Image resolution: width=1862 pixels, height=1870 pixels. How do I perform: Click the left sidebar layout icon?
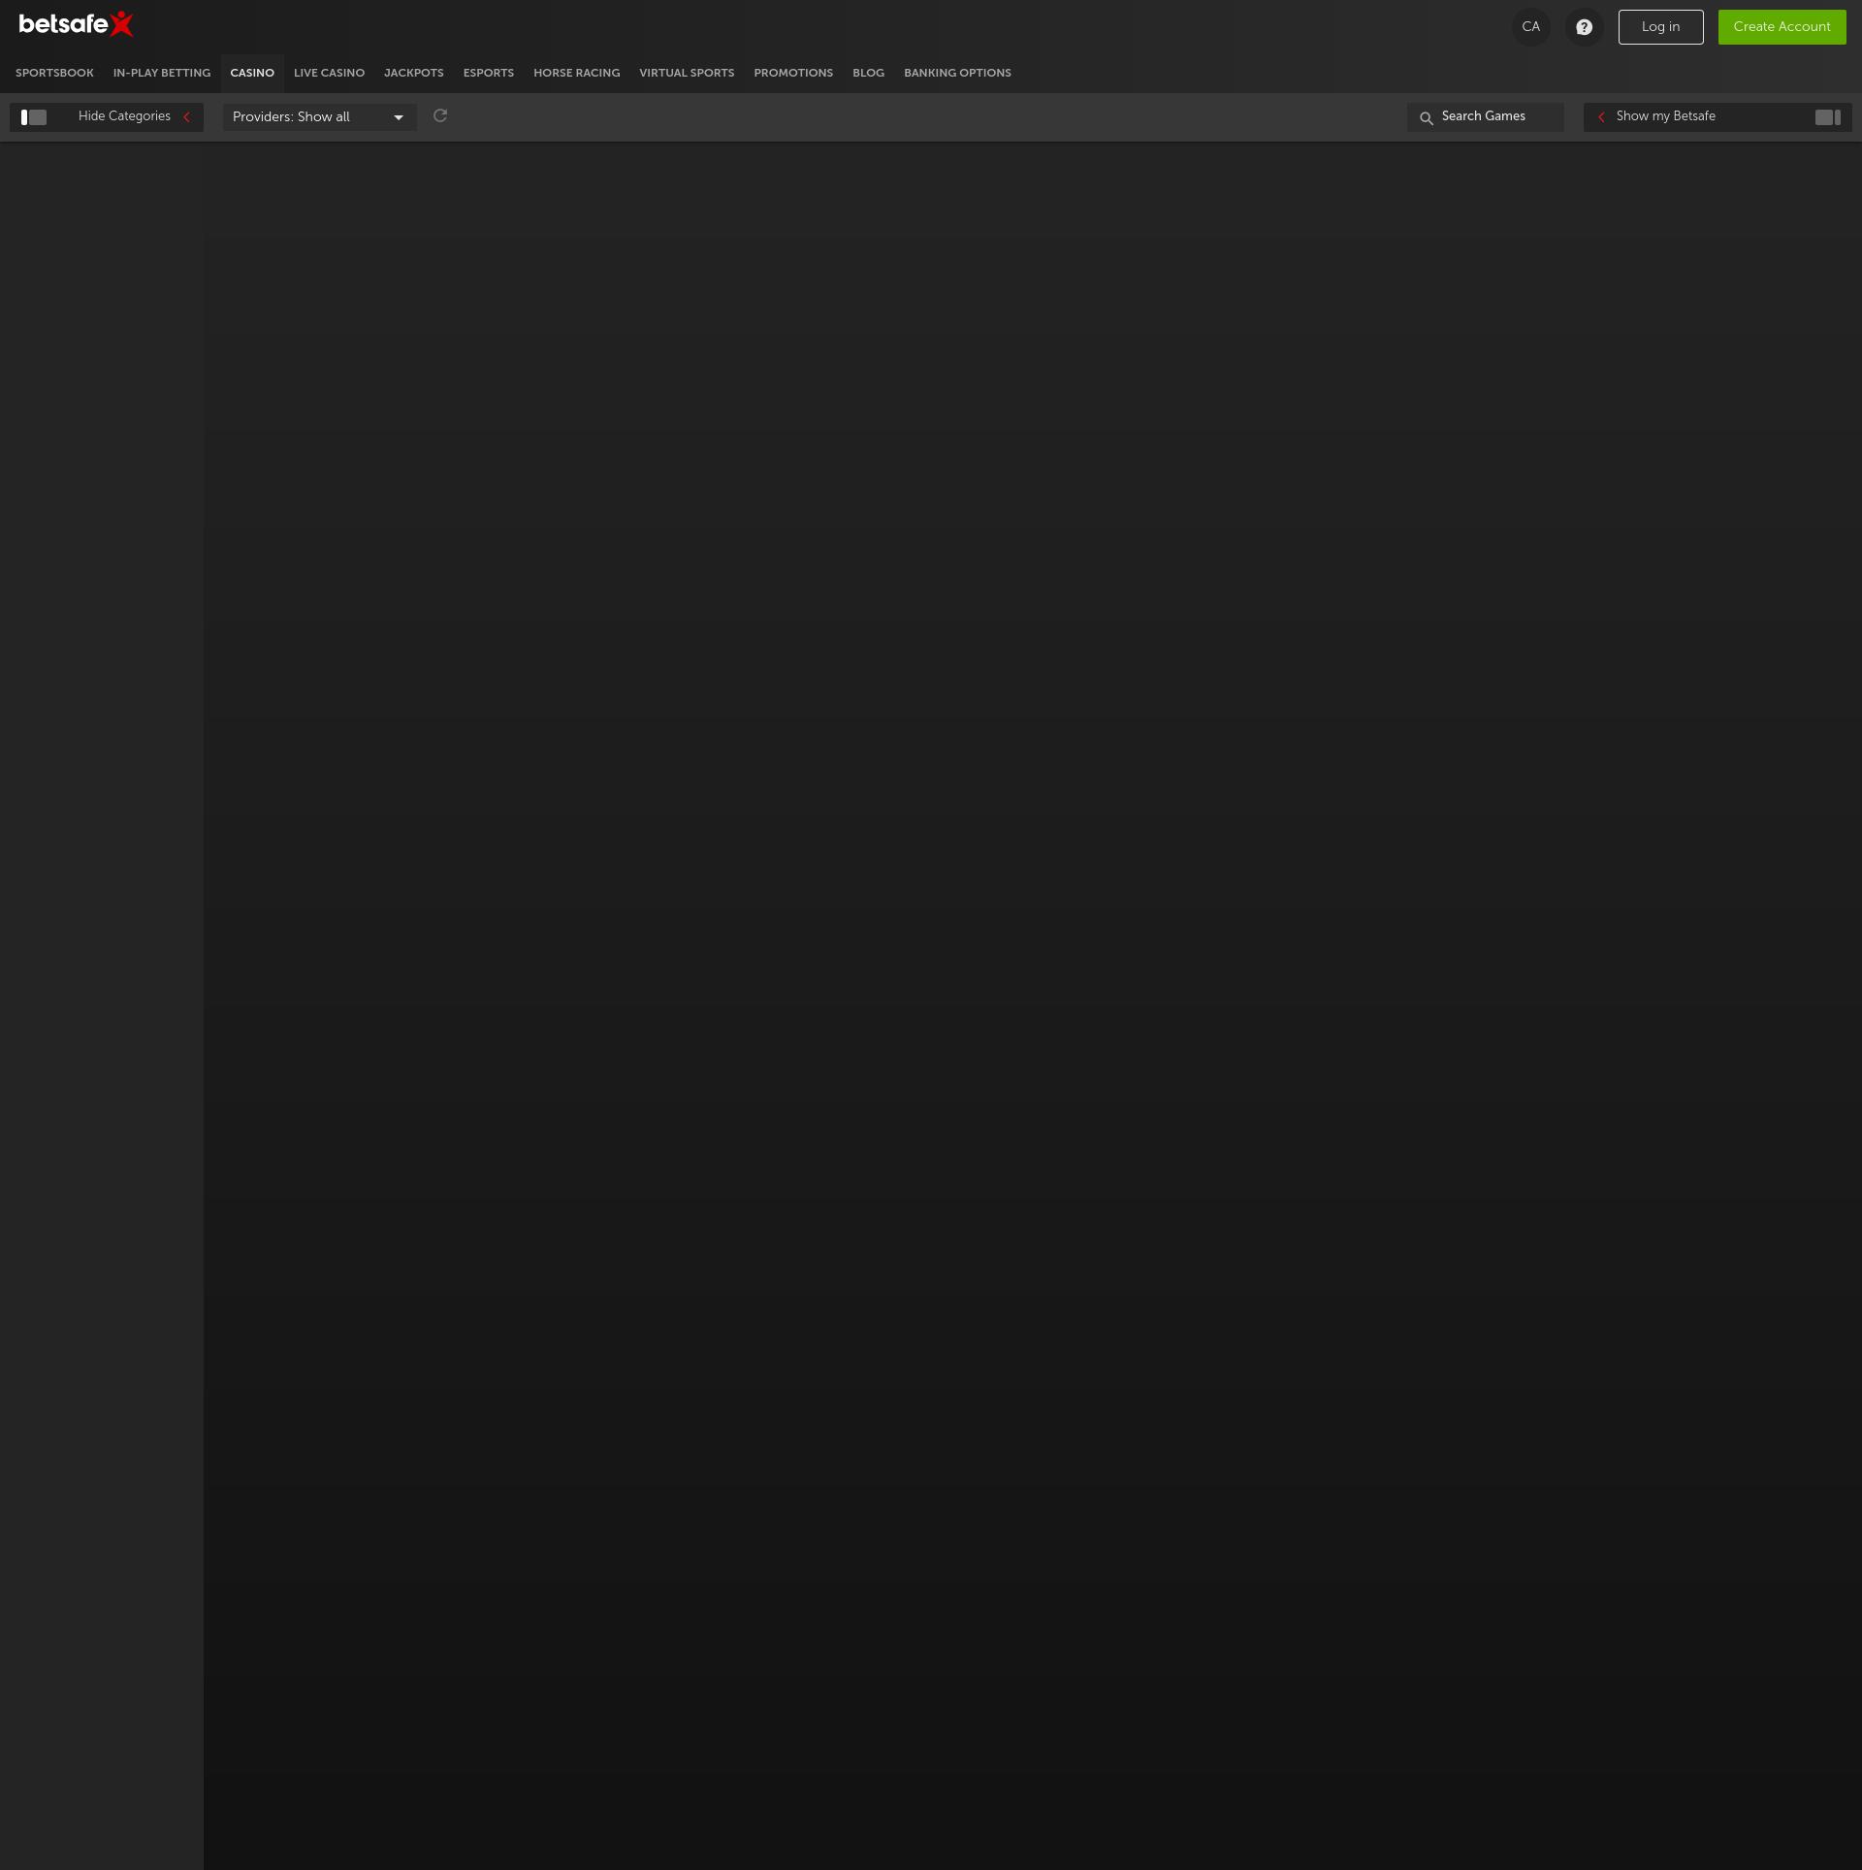34,117
